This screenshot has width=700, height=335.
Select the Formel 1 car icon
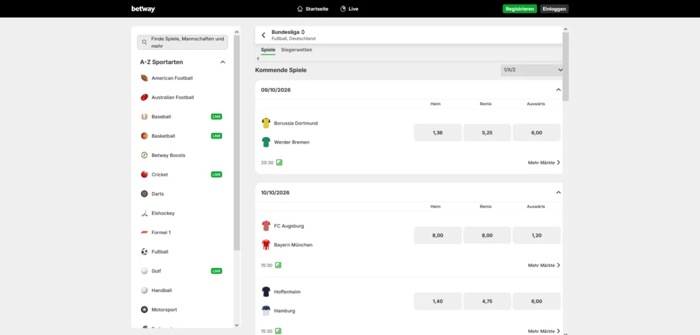[144, 232]
